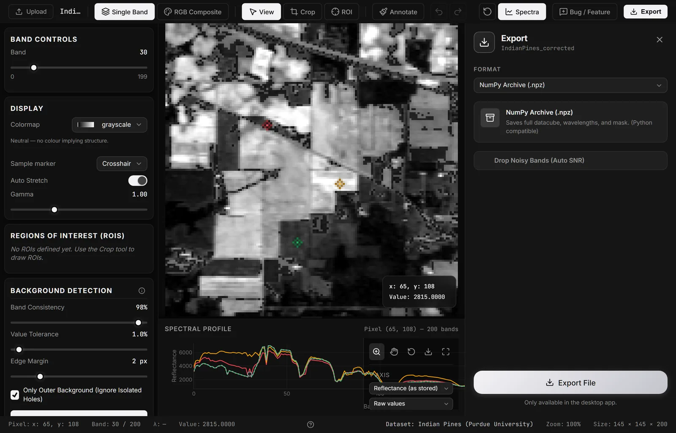676x433 pixels.
Task: Select the spectral plot pan hand tool
Action: 394,352
